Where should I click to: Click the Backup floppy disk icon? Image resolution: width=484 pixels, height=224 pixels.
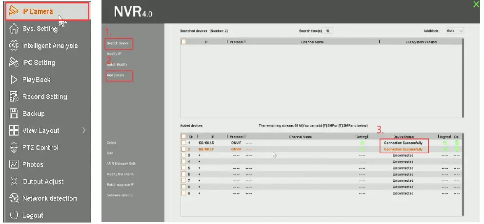[14, 113]
